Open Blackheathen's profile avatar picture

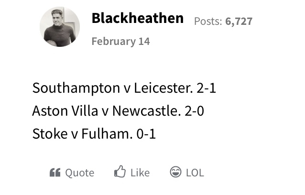(x=60, y=27)
